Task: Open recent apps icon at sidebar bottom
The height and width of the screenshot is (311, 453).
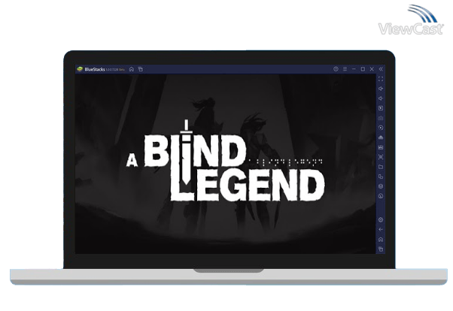Action: pyautogui.click(x=381, y=249)
